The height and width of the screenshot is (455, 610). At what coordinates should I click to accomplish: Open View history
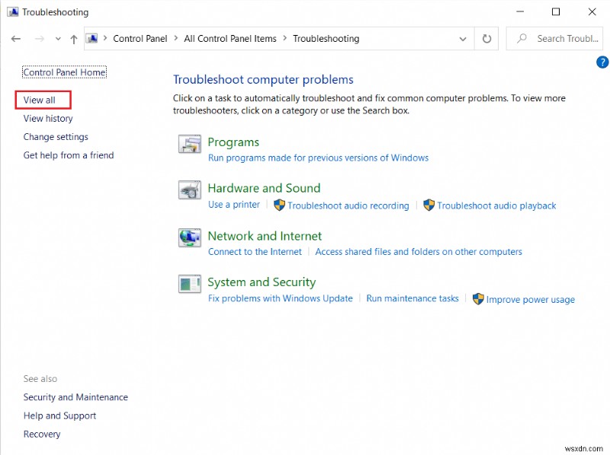click(48, 118)
